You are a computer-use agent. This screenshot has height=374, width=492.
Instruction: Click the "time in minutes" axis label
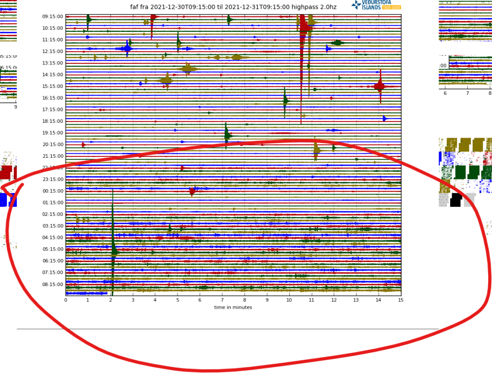point(233,307)
